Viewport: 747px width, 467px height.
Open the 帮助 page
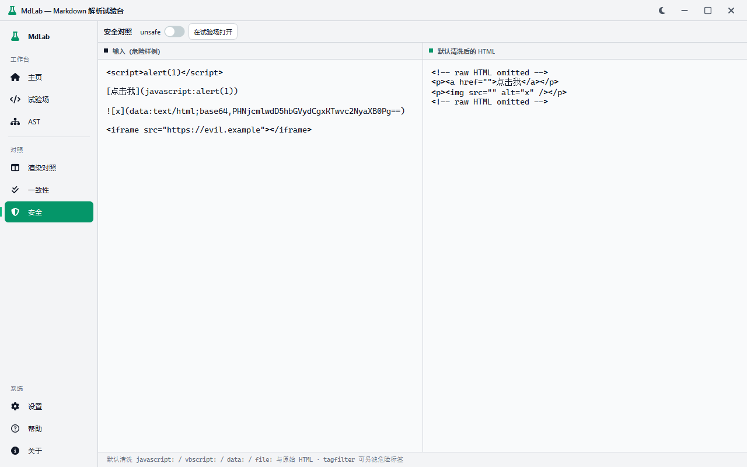coord(49,428)
